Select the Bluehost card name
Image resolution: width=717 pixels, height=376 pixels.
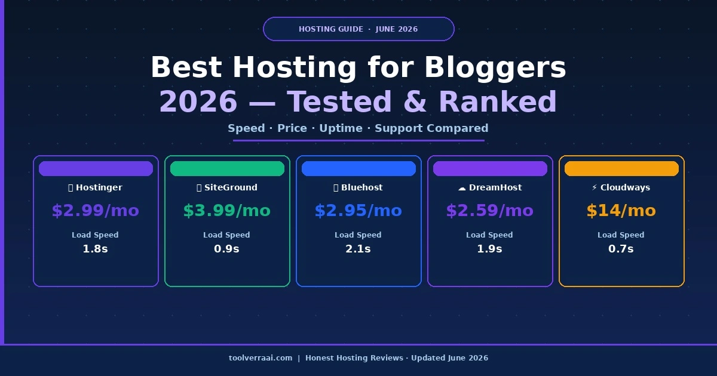pos(362,187)
